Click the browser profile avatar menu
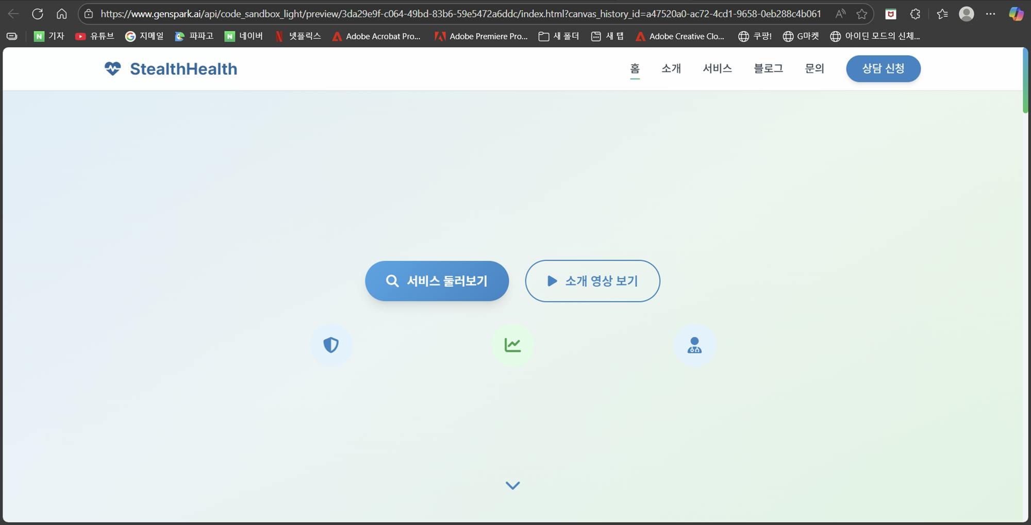The height and width of the screenshot is (525, 1031). tap(966, 14)
